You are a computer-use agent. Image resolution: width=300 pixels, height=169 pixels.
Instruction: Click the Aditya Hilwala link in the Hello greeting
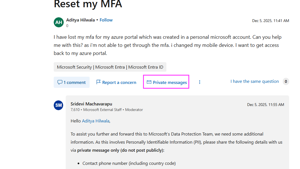click(96, 121)
